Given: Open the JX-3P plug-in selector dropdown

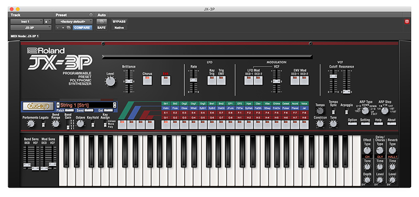Looking at the screenshot, I should (31, 28).
